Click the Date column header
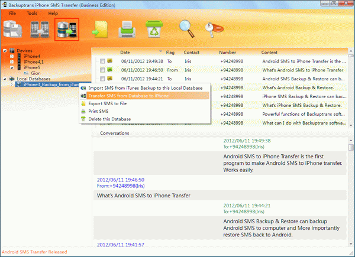Image resolution: width=355 pixels, height=257 pixels. (x=125, y=53)
